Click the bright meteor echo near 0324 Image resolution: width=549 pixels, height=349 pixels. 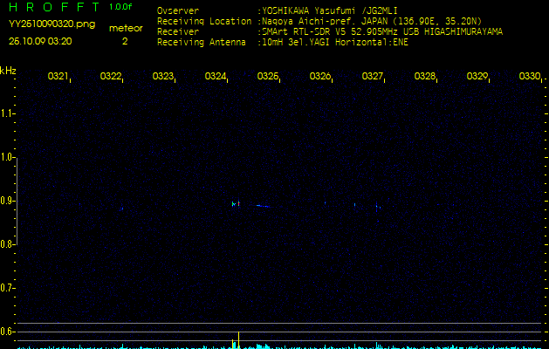236,204
